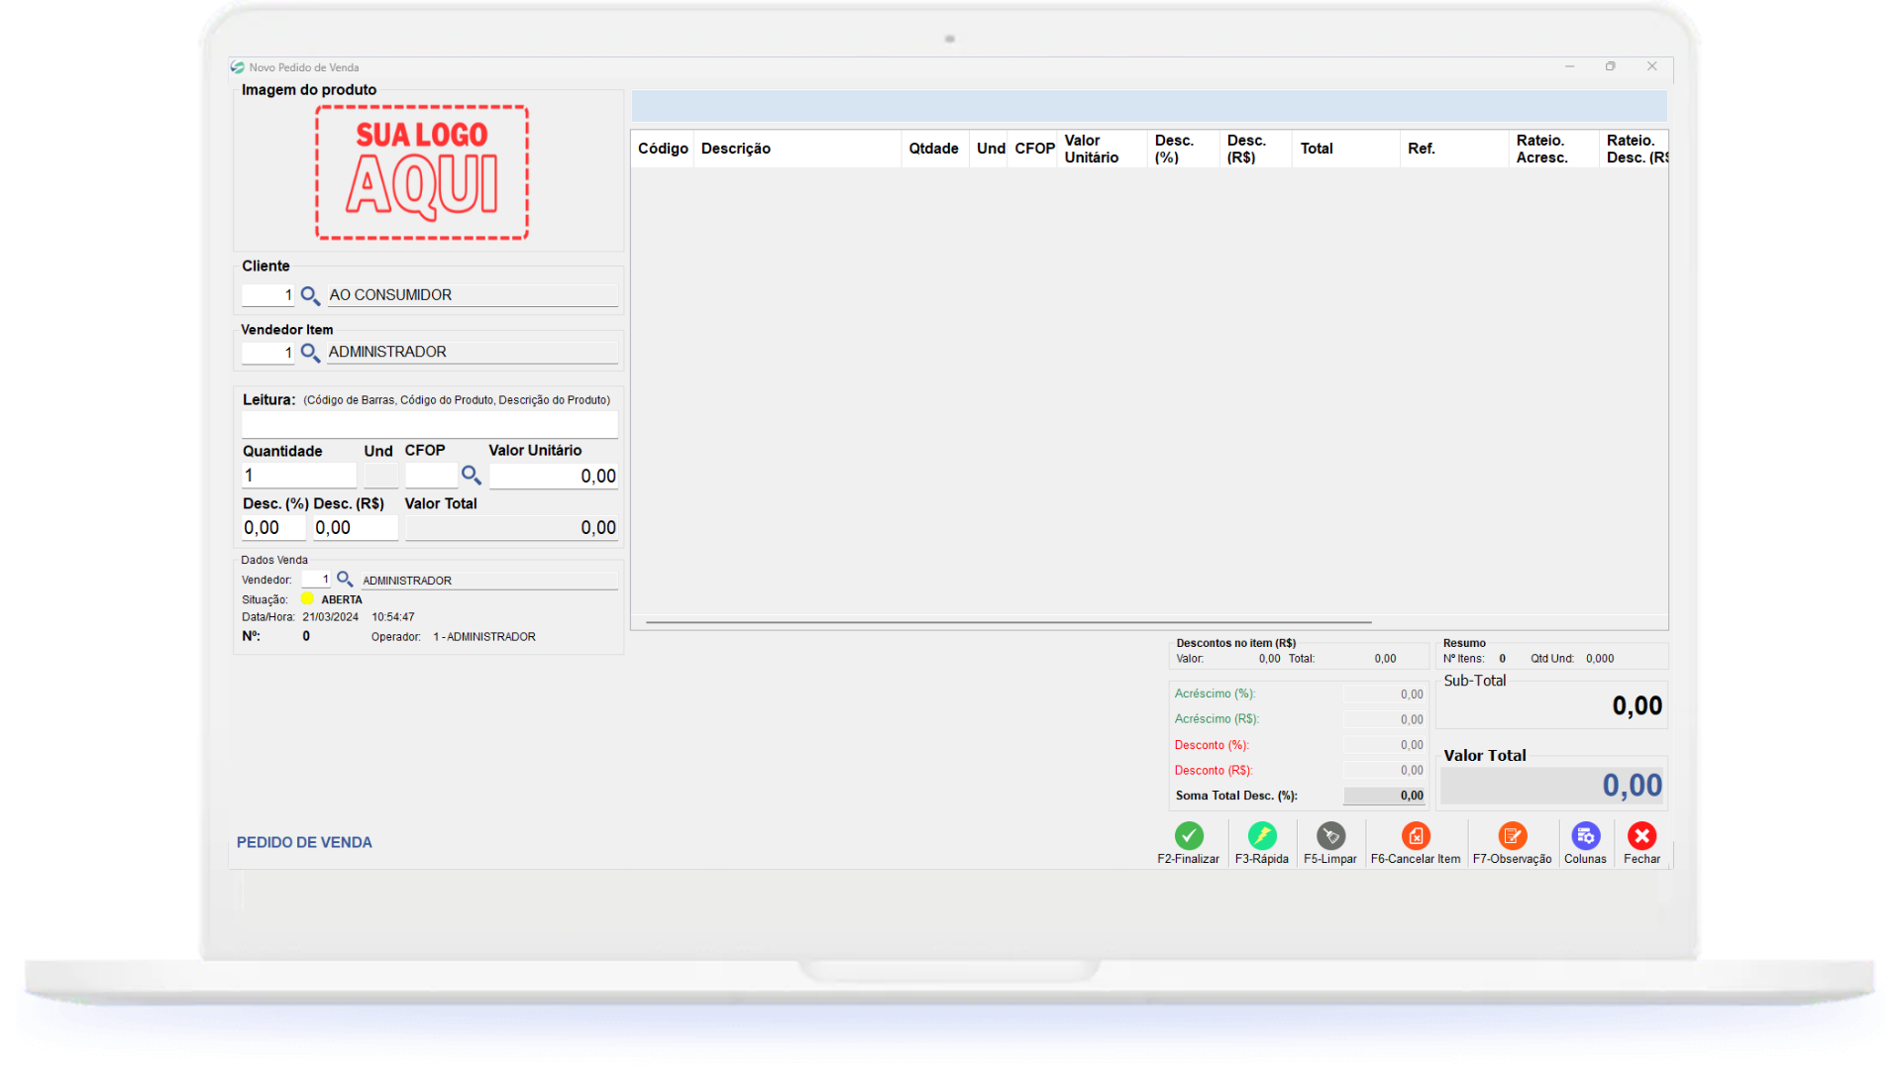
Task: Select the Desc. (R$) item field
Action: click(x=355, y=528)
